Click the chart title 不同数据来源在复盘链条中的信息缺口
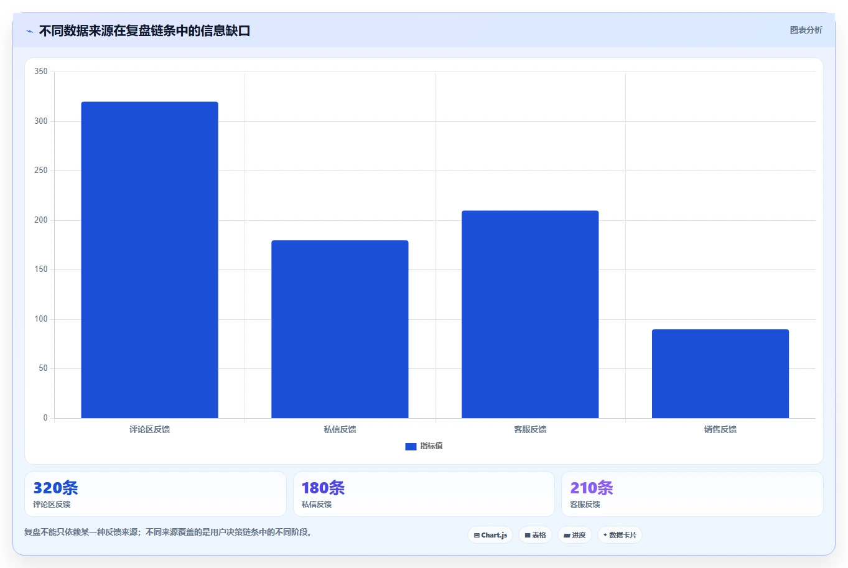The image size is (848, 568). (144, 31)
